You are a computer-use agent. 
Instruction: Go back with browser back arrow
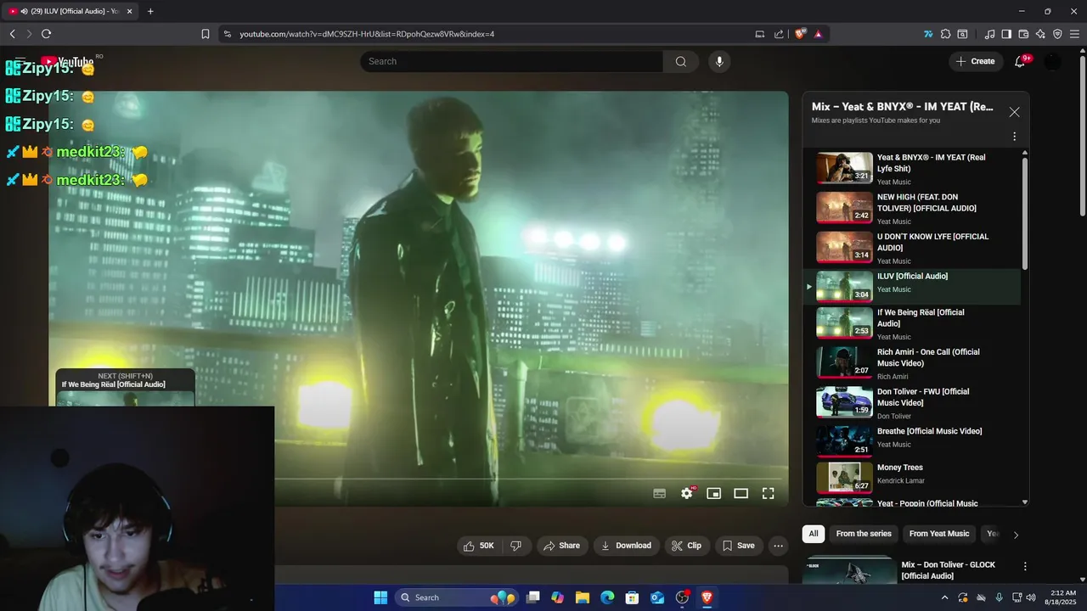pos(12,34)
